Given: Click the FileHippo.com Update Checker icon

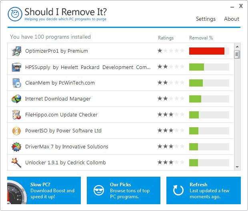Looking at the screenshot, I should (16, 115).
